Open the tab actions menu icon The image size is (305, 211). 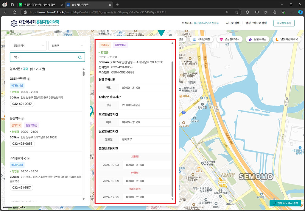12,5
